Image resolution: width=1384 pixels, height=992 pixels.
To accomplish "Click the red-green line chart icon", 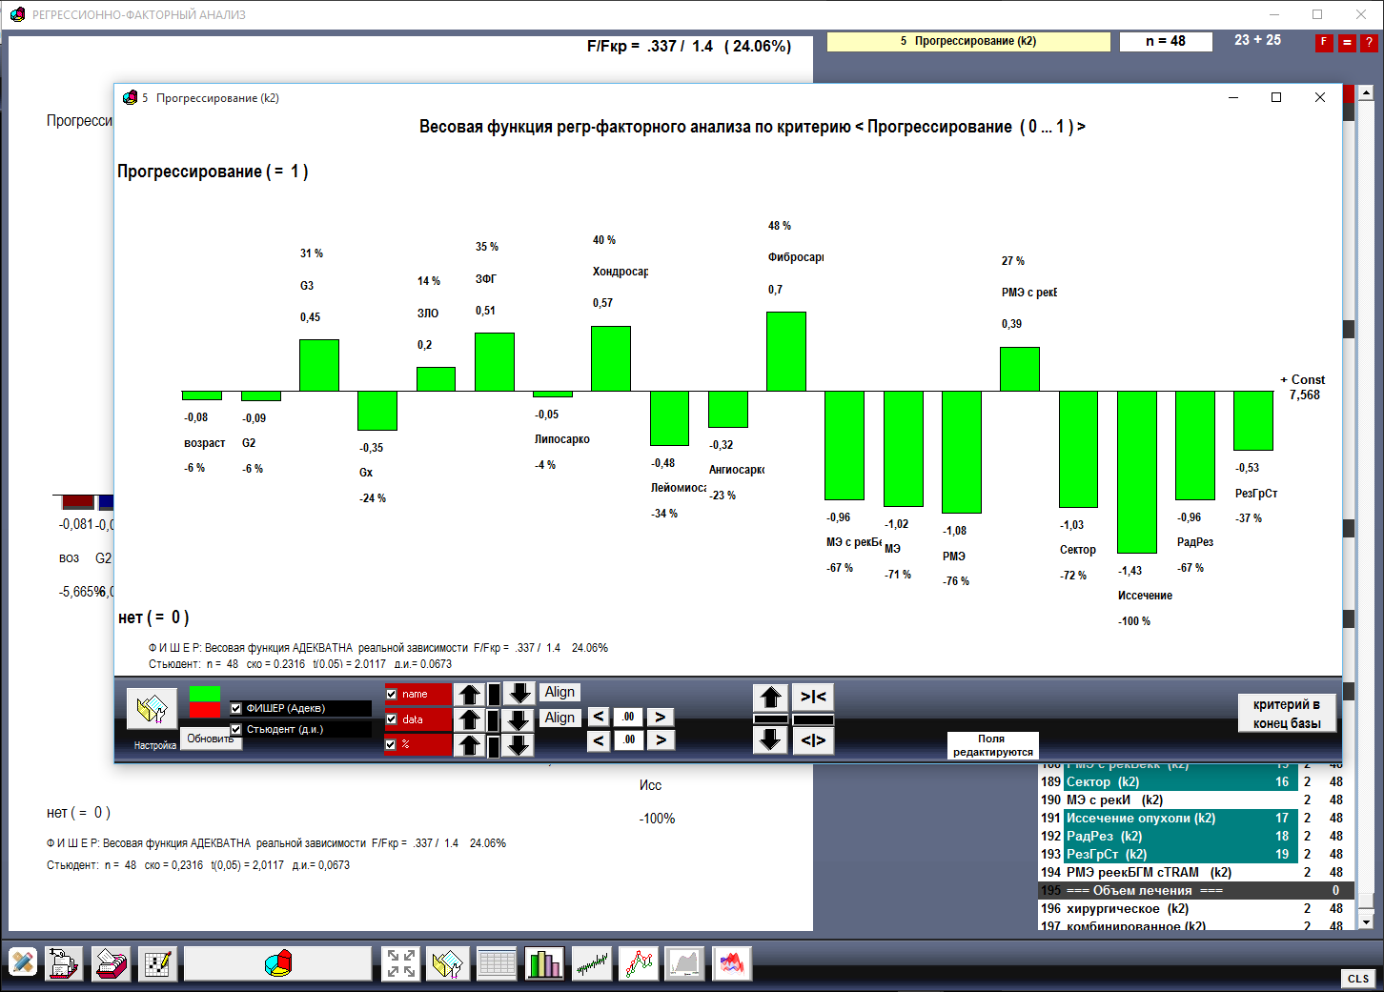I will click(639, 963).
